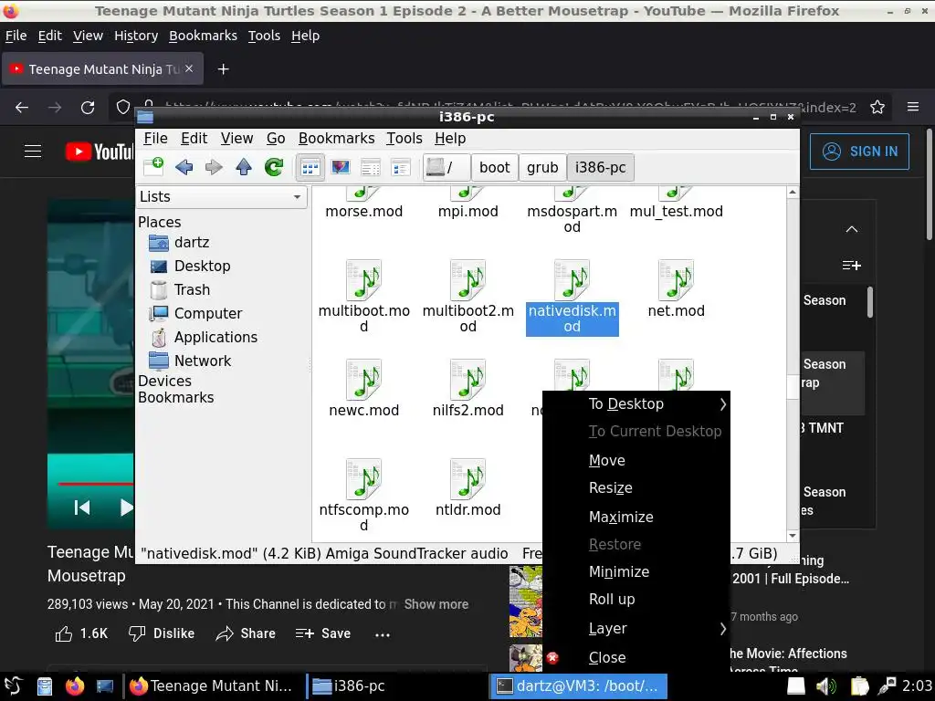This screenshot has height=701, width=935.
Task: Select the nativedisk.mod file icon
Action: click(572, 280)
